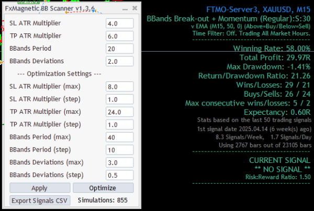Image resolution: width=314 pixels, height=211 pixels.
Task: Click the BBands Deviations value box
Action: click(119, 61)
